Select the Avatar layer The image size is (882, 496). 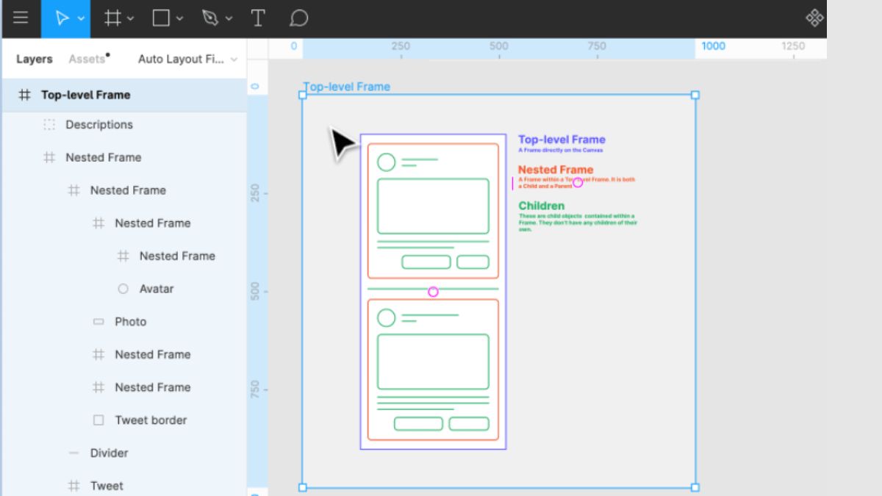pos(157,289)
